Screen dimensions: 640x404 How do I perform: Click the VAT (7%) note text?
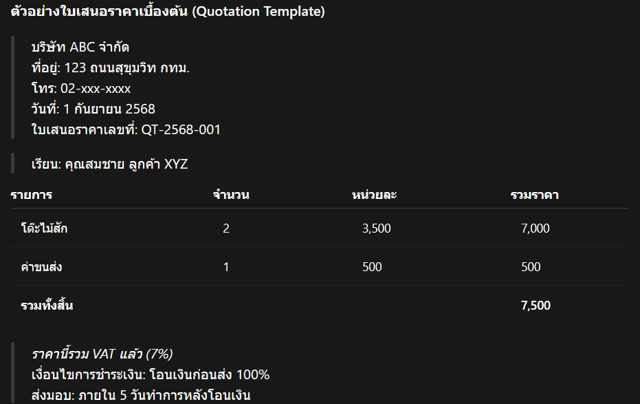click(x=102, y=354)
